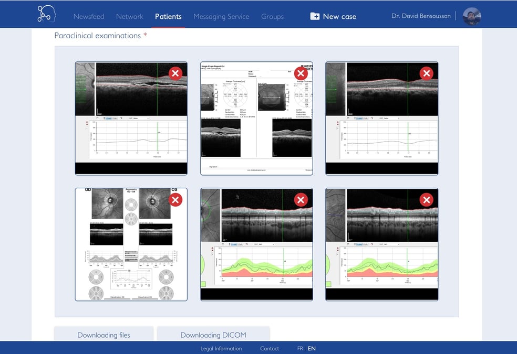Click Downloading files button
Image resolution: width=517 pixels, height=354 pixels.
104,334
